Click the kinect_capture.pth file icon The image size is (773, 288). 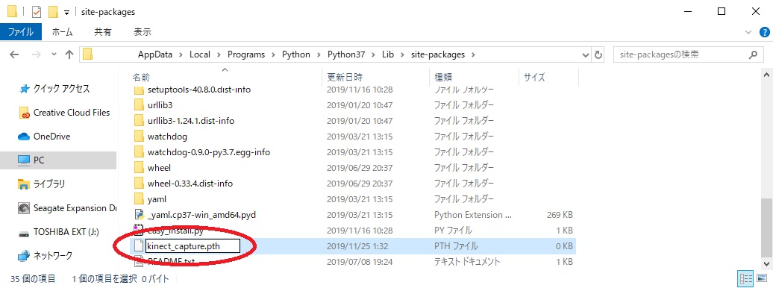(139, 246)
